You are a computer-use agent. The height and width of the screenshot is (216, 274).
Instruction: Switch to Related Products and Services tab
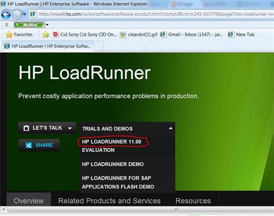(109, 201)
